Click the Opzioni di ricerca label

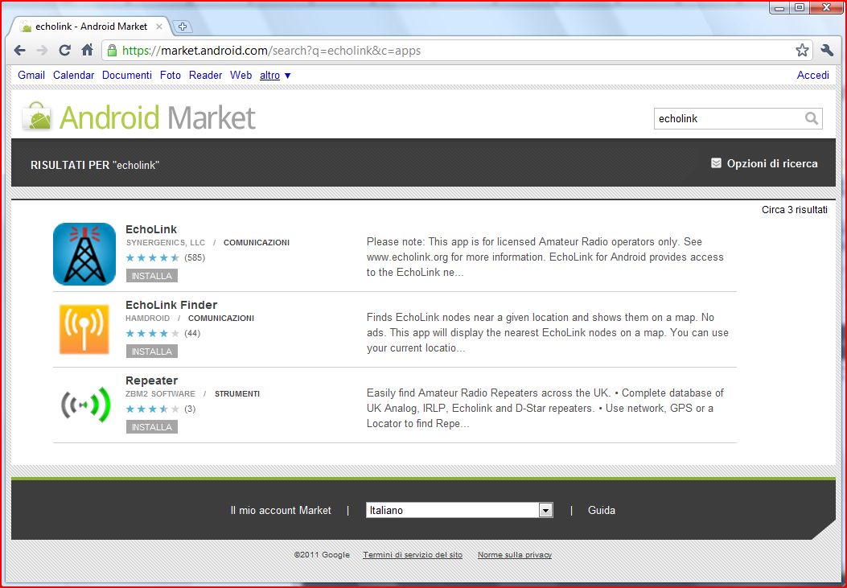pos(772,163)
